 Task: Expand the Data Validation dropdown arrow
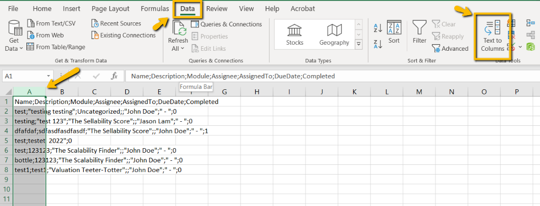click(520, 47)
